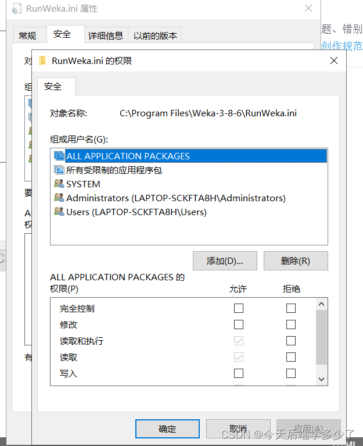This screenshot has width=363, height=446.
Task: Click the SYSTEM user group icon
Action: pos(59,184)
